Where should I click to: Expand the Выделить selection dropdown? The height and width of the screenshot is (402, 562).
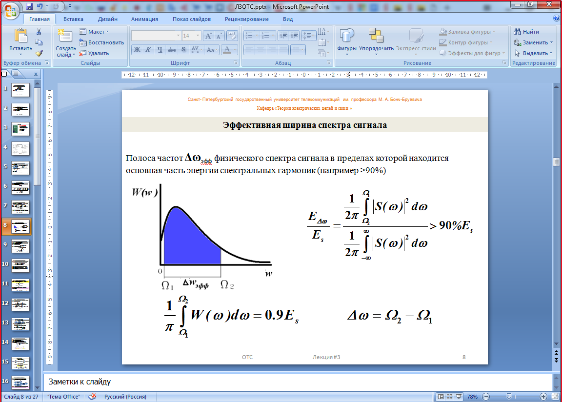pos(534,53)
